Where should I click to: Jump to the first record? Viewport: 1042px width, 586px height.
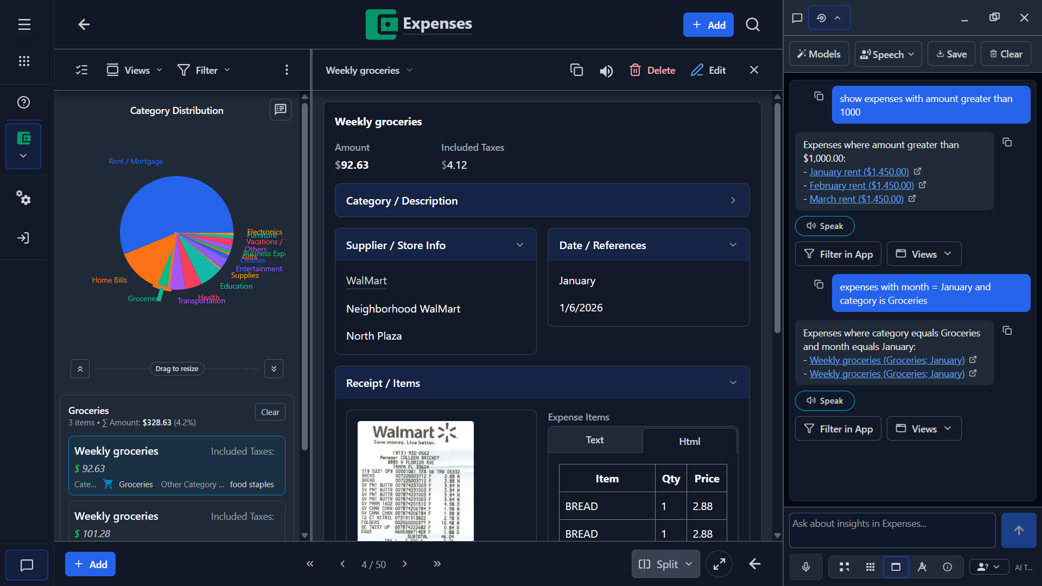(310, 564)
